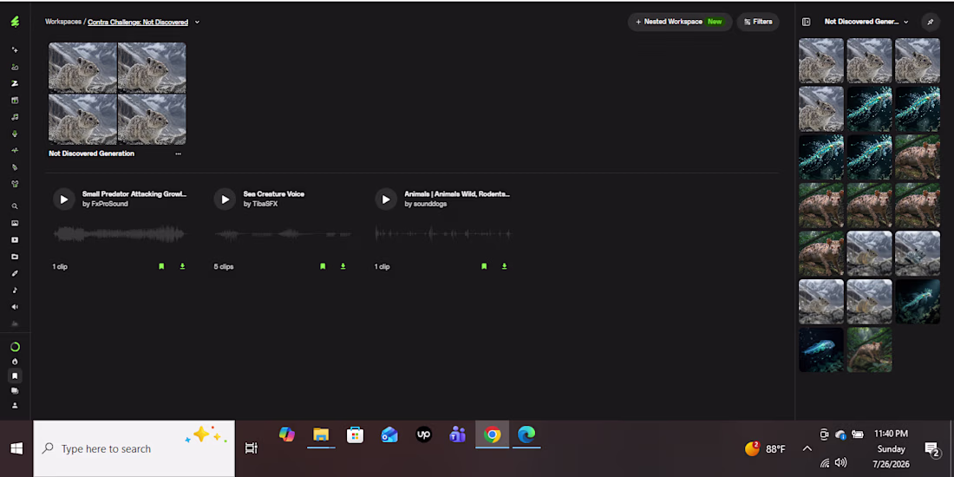
Task: Browse stock video icon in sidebar
Action: (16, 239)
